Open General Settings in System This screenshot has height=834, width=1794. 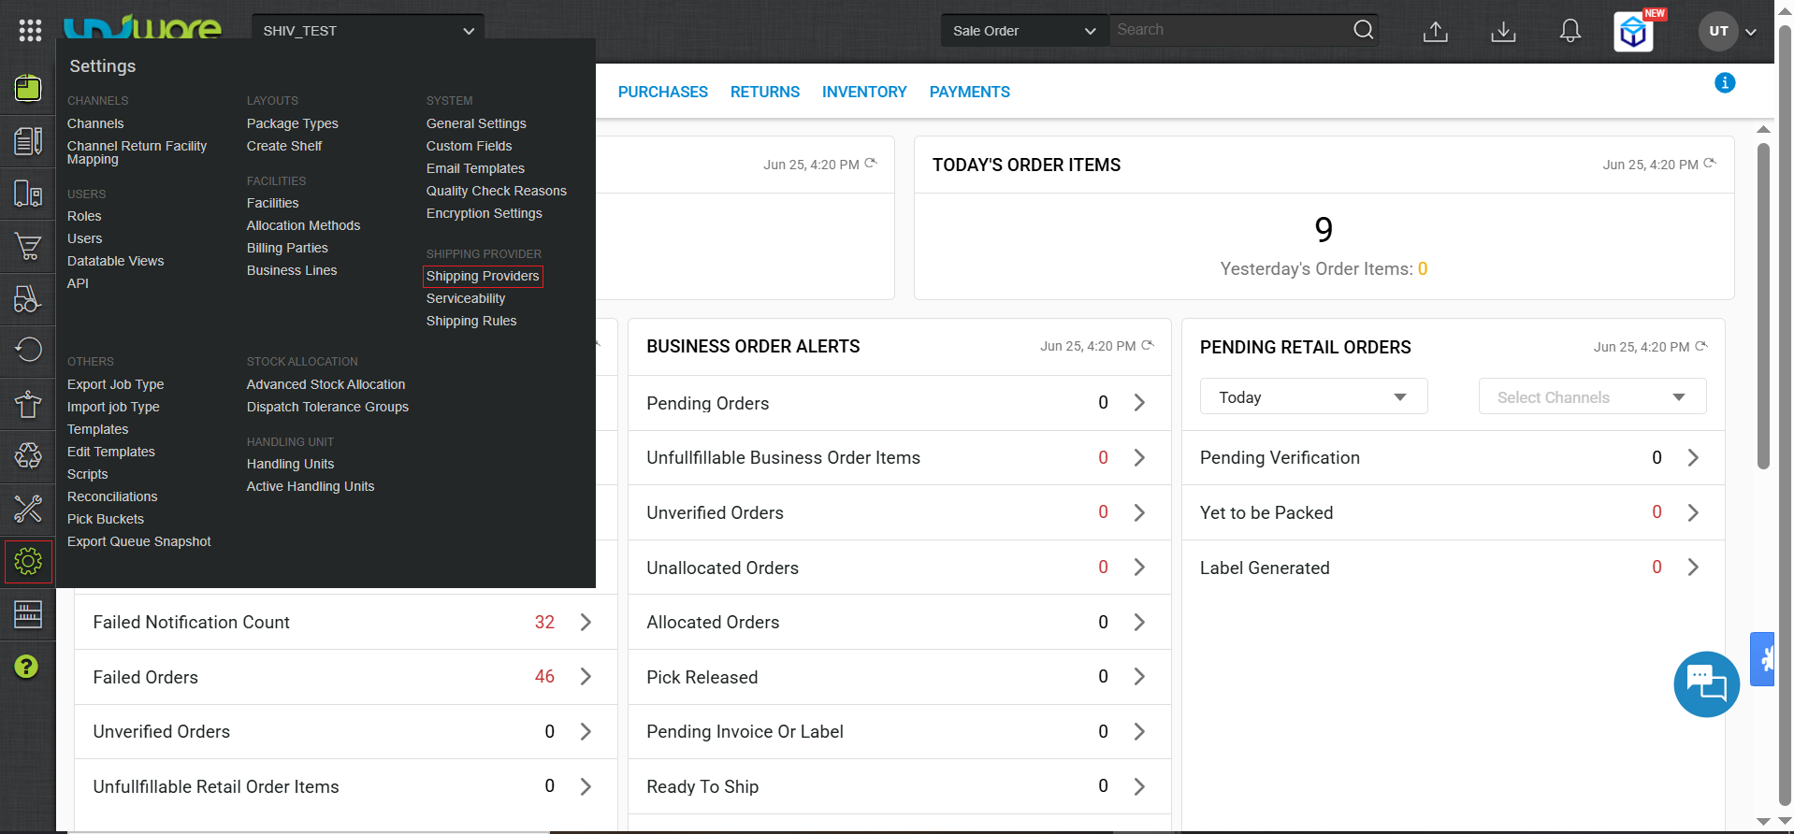point(476,123)
